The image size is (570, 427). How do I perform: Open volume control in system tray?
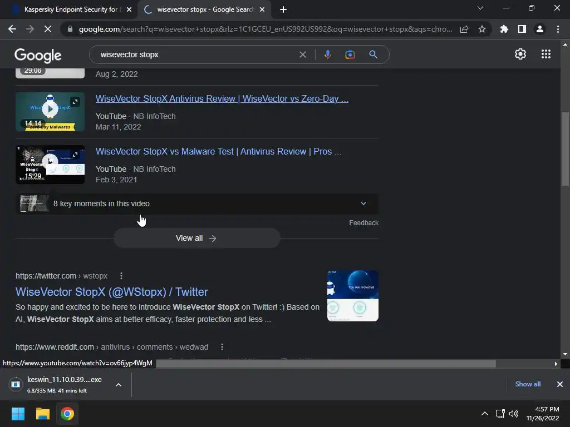tap(514, 414)
